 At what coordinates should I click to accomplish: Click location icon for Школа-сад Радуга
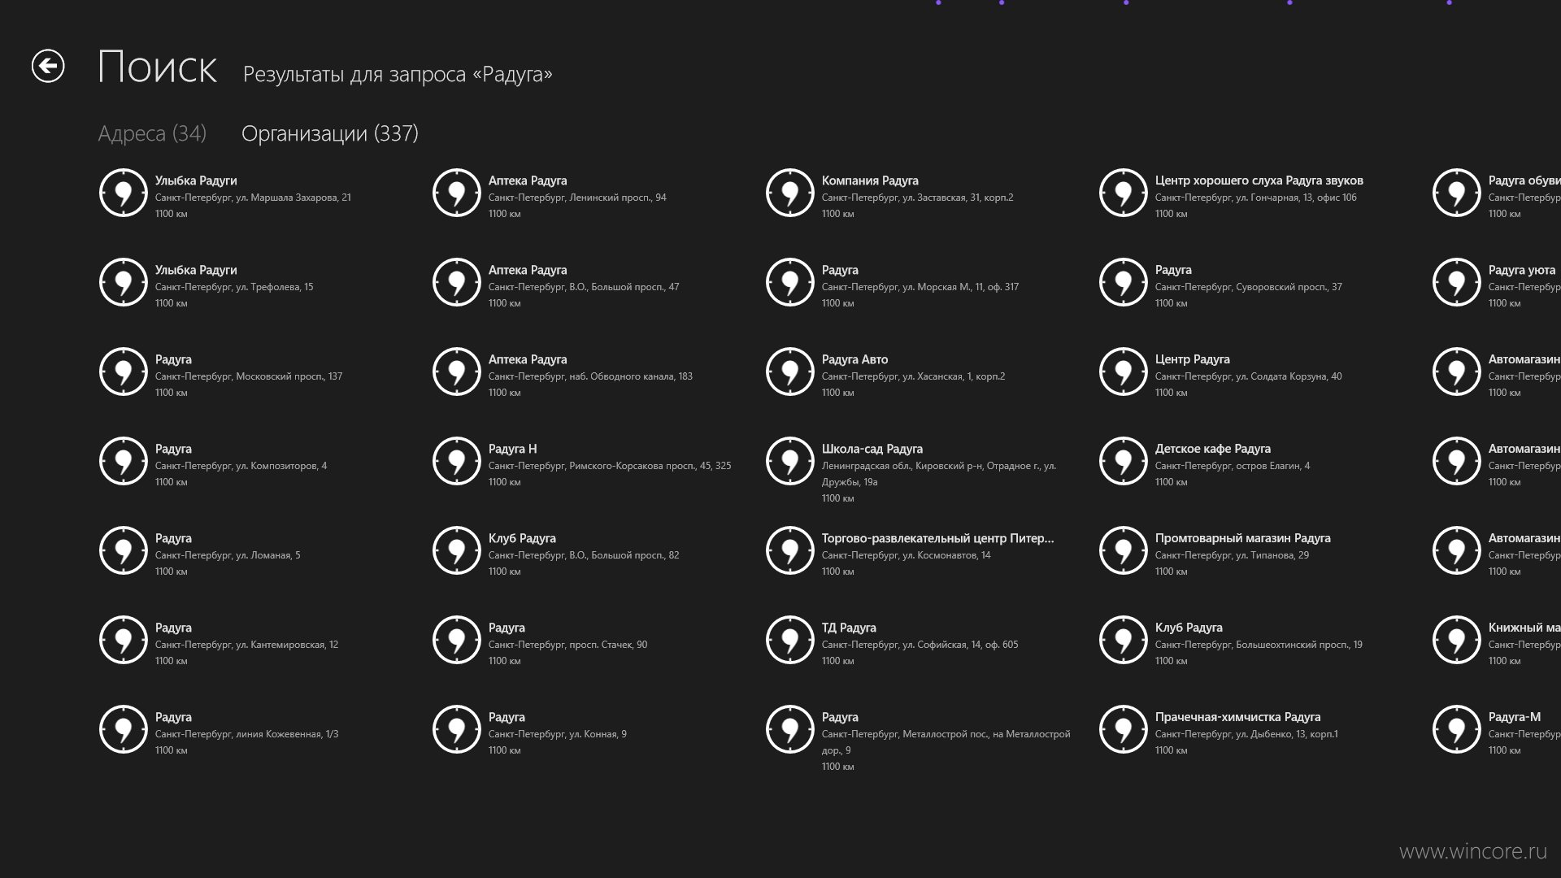(789, 461)
